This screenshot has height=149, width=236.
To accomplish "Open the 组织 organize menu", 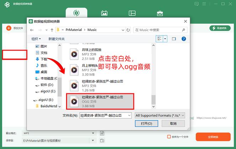I will (36, 39).
